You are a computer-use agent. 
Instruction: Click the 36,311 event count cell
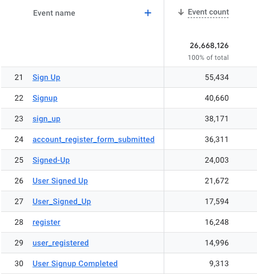217,139
